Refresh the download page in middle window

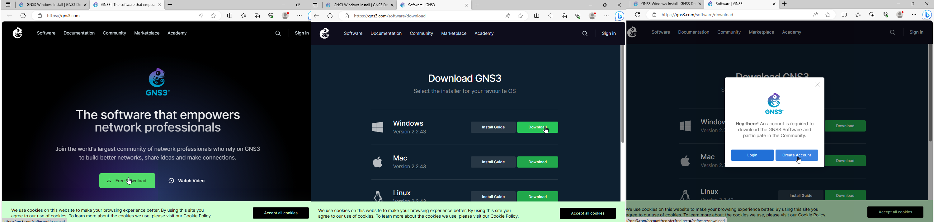click(x=330, y=16)
